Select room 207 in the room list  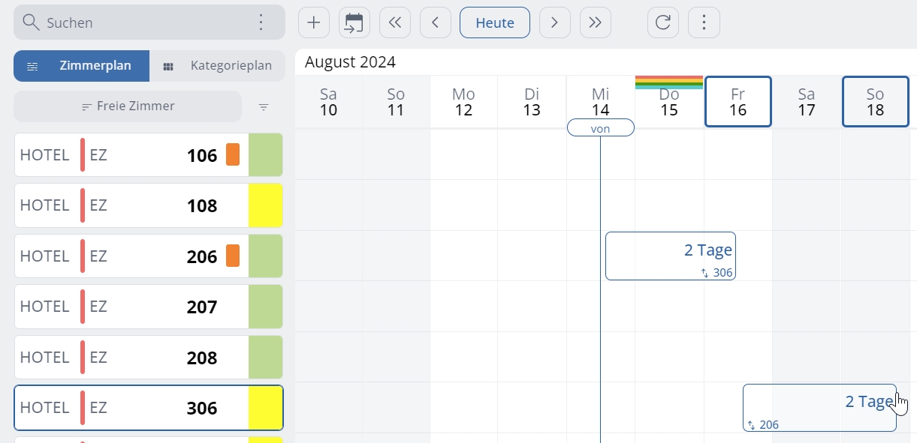pyautogui.click(x=131, y=307)
